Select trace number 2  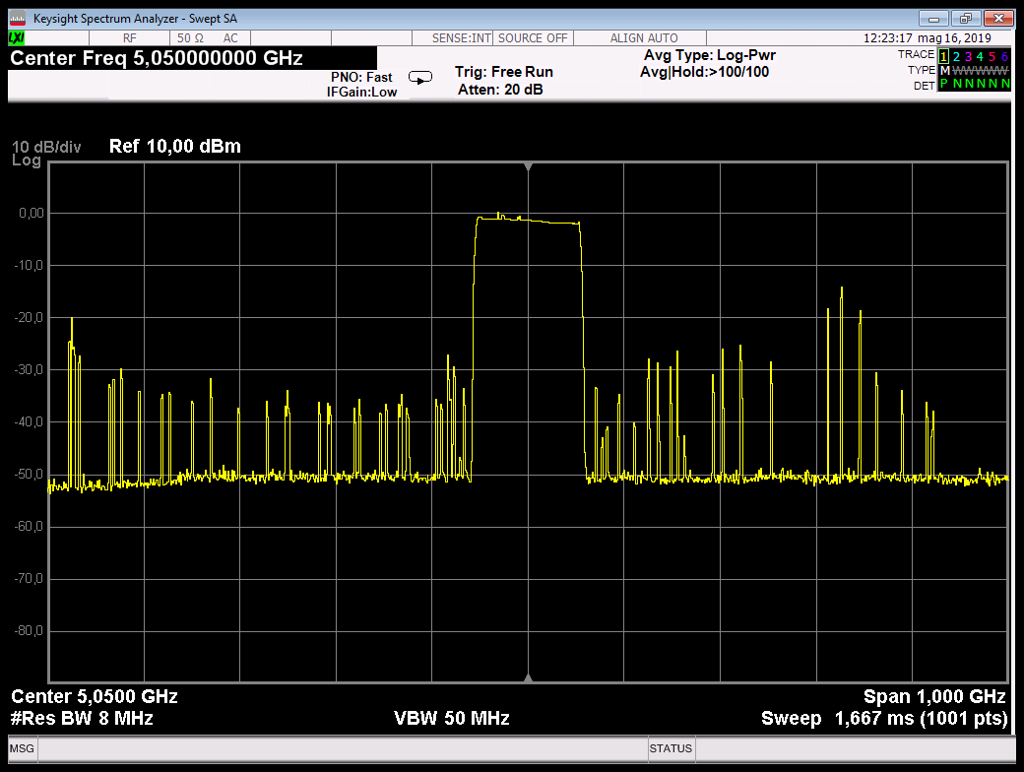956,57
